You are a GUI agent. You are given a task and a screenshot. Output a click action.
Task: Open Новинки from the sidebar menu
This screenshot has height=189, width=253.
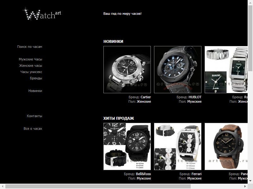tap(35, 91)
